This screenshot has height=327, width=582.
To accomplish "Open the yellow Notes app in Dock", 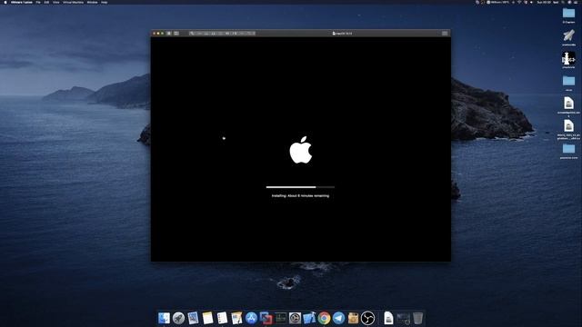I will (x=207, y=318).
